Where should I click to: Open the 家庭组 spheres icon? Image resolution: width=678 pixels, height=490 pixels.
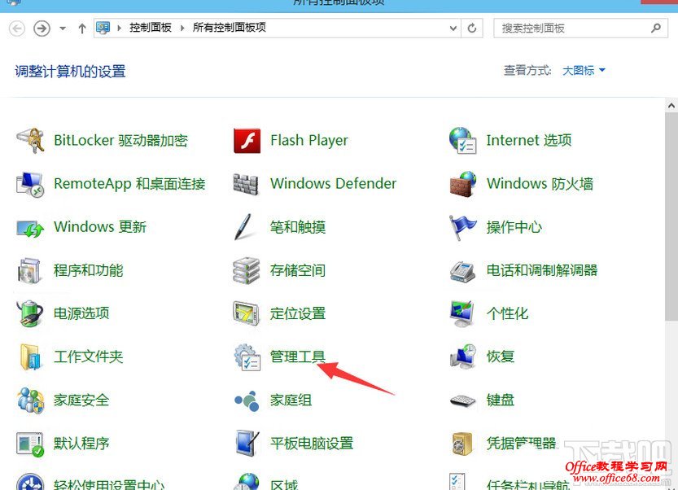click(247, 401)
